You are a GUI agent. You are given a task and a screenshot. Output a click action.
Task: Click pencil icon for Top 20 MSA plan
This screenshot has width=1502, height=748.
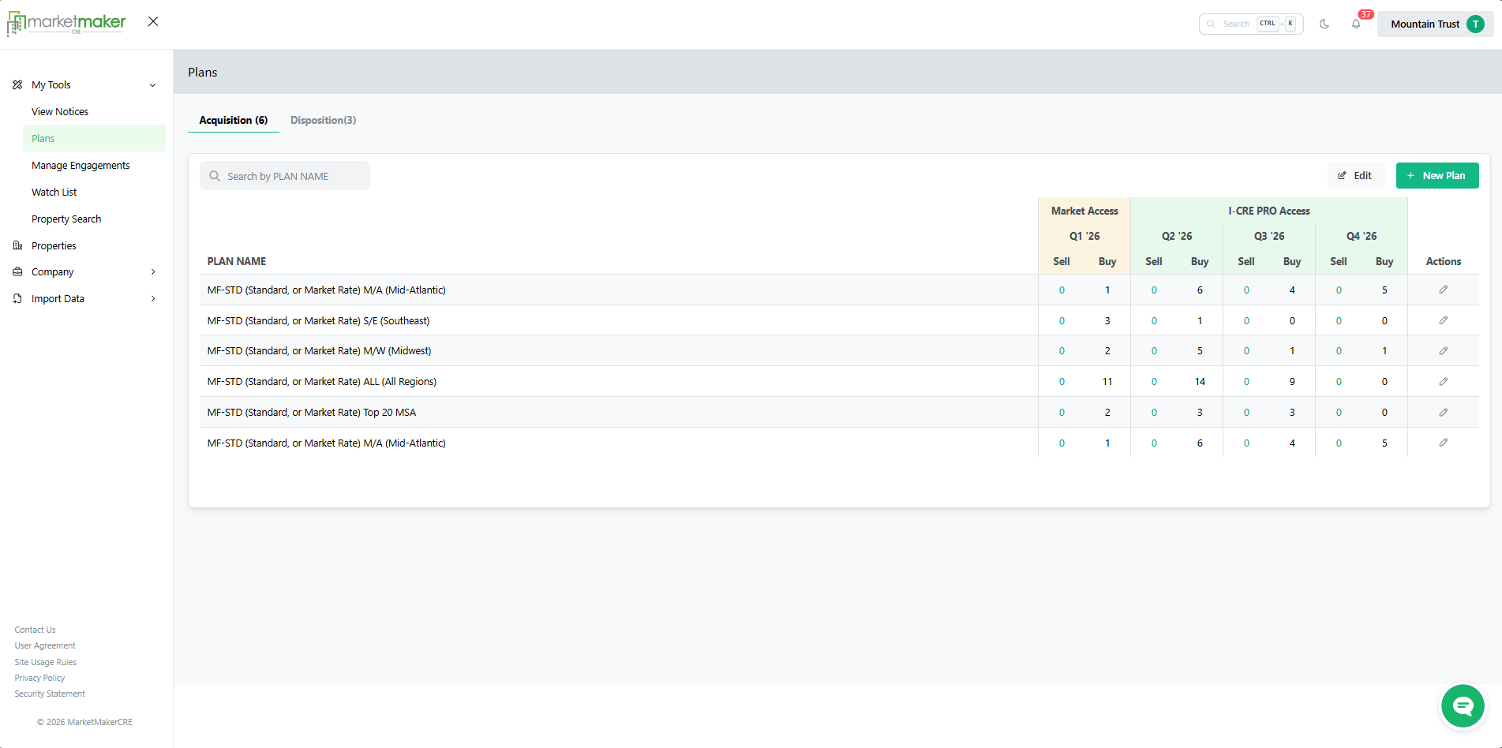tap(1443, 413)
